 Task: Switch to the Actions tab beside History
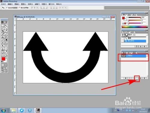(132, 32)
